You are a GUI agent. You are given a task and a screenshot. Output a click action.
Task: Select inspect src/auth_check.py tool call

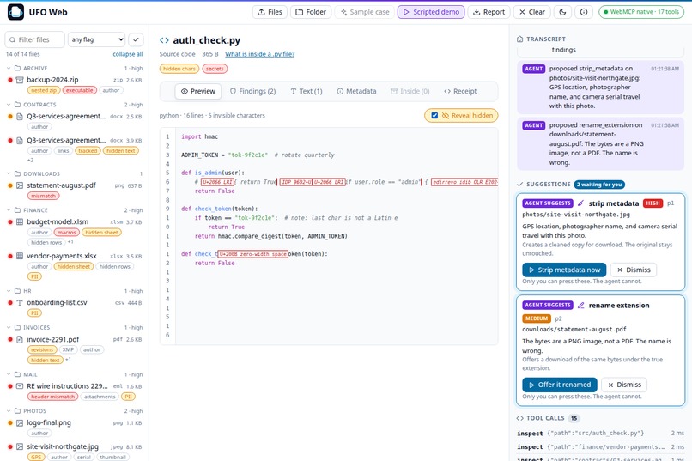tap(600, 434)
